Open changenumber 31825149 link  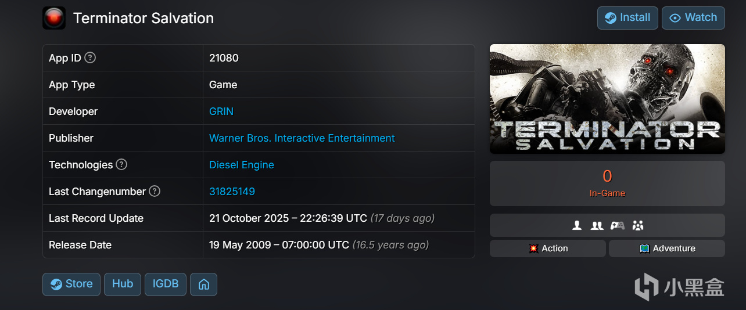pos(232,192)
